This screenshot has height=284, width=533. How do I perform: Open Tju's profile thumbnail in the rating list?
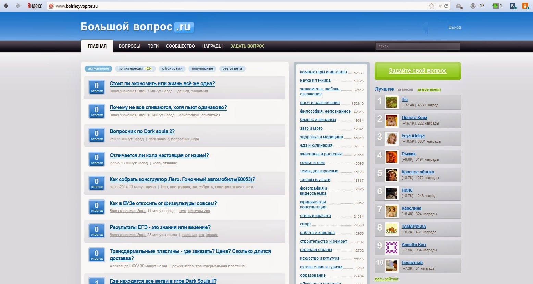[x=392, y=102]
